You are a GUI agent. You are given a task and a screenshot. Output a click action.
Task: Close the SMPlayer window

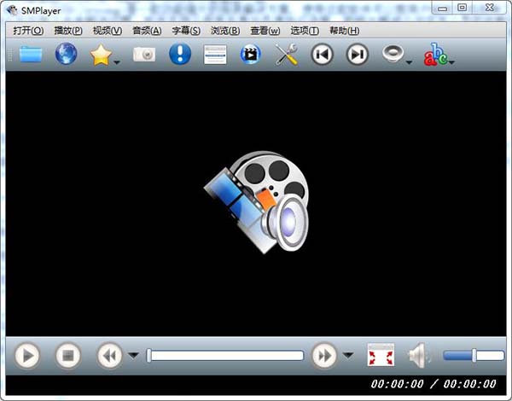489,8
